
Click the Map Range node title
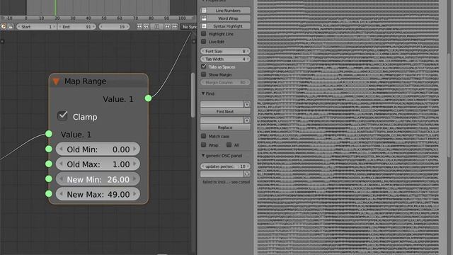[x=85, y=81]
